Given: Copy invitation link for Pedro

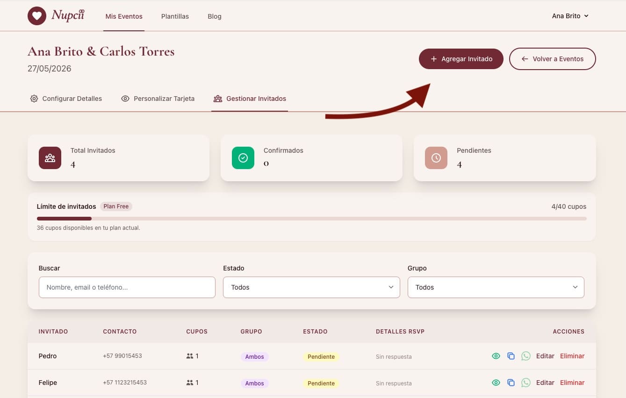Looking at the screenshot, I should click(511, 356).
